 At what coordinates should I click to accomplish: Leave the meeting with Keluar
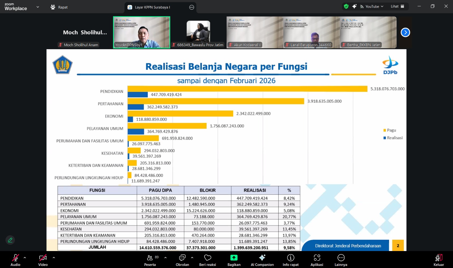click(x=439, y=260)
